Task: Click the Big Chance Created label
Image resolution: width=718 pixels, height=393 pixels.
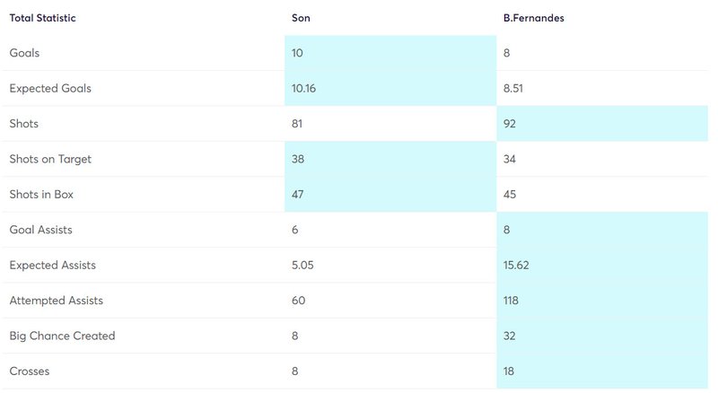Action: click(62, 336)
